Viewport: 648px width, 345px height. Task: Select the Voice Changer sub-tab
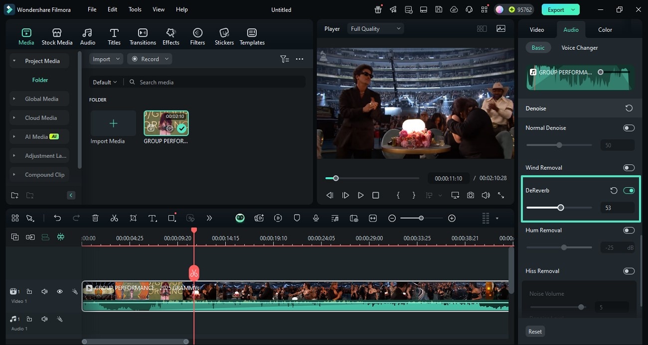[x=580, y=48]
